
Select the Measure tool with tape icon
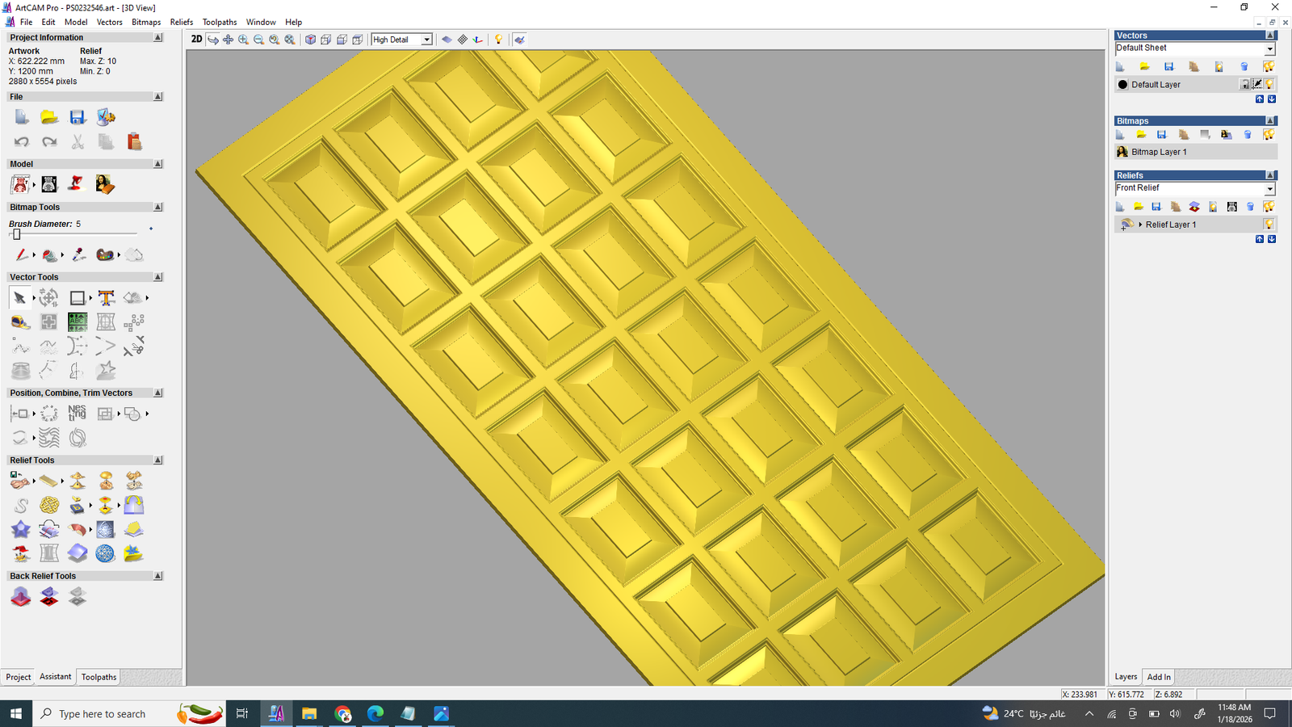20,323
